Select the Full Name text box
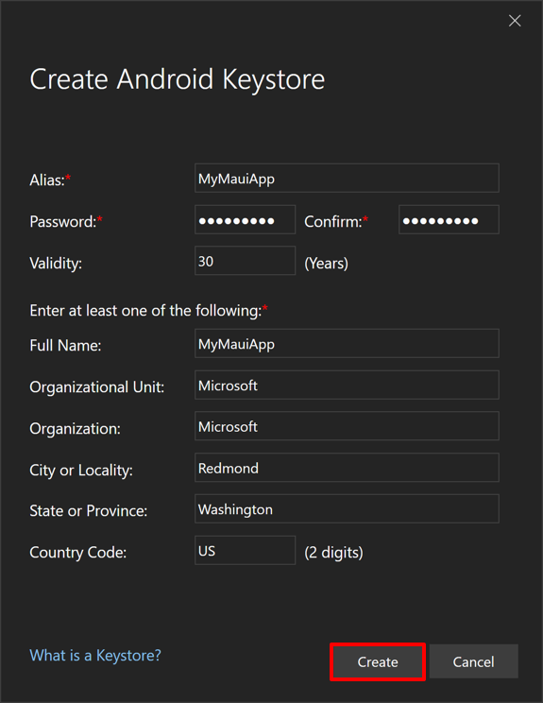 347,343
